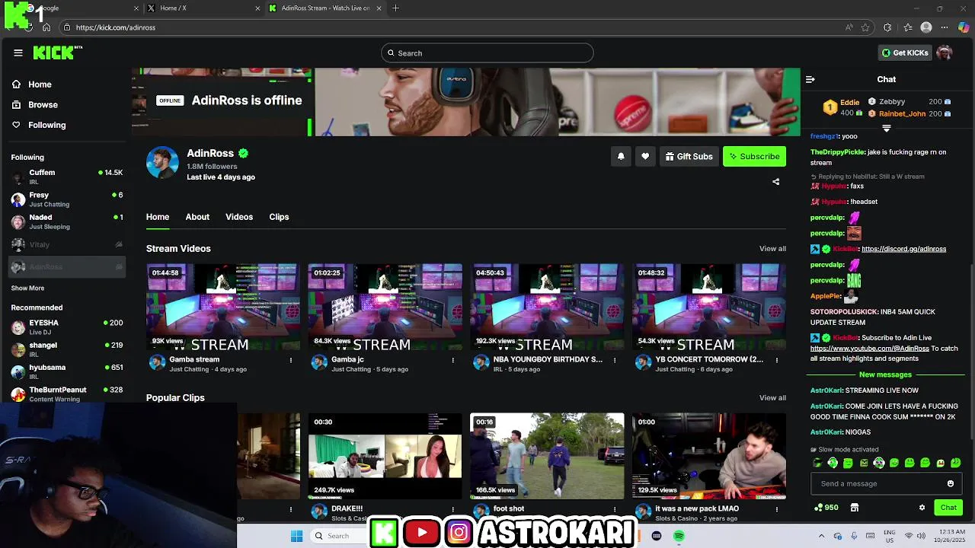Viewport: 975px width, 548px height.
Task: Click New messages divider in chat
Action: [x=885, y=374]
